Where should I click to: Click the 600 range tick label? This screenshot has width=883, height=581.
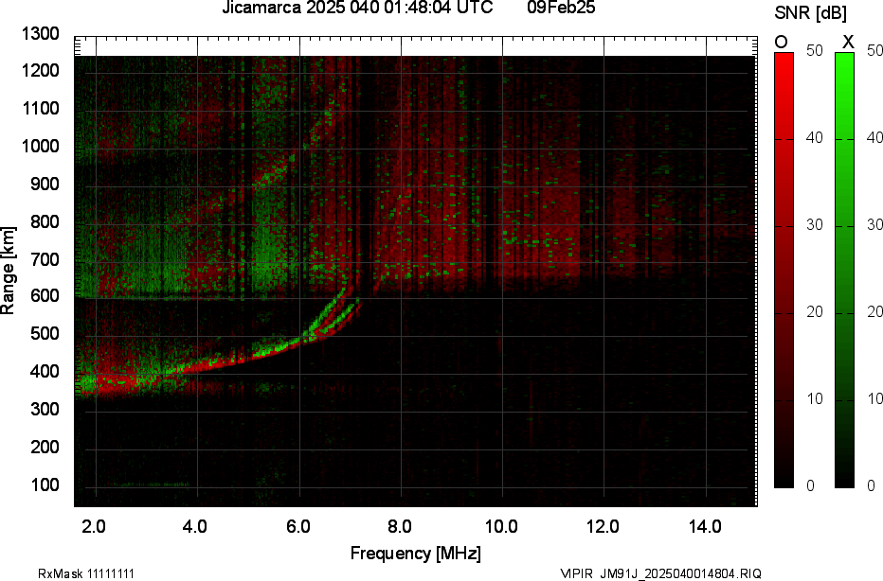click(x=45, y=296)
